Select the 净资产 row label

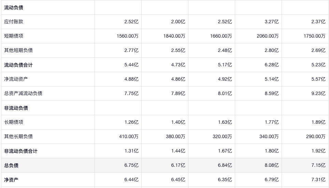pos(11,180)
